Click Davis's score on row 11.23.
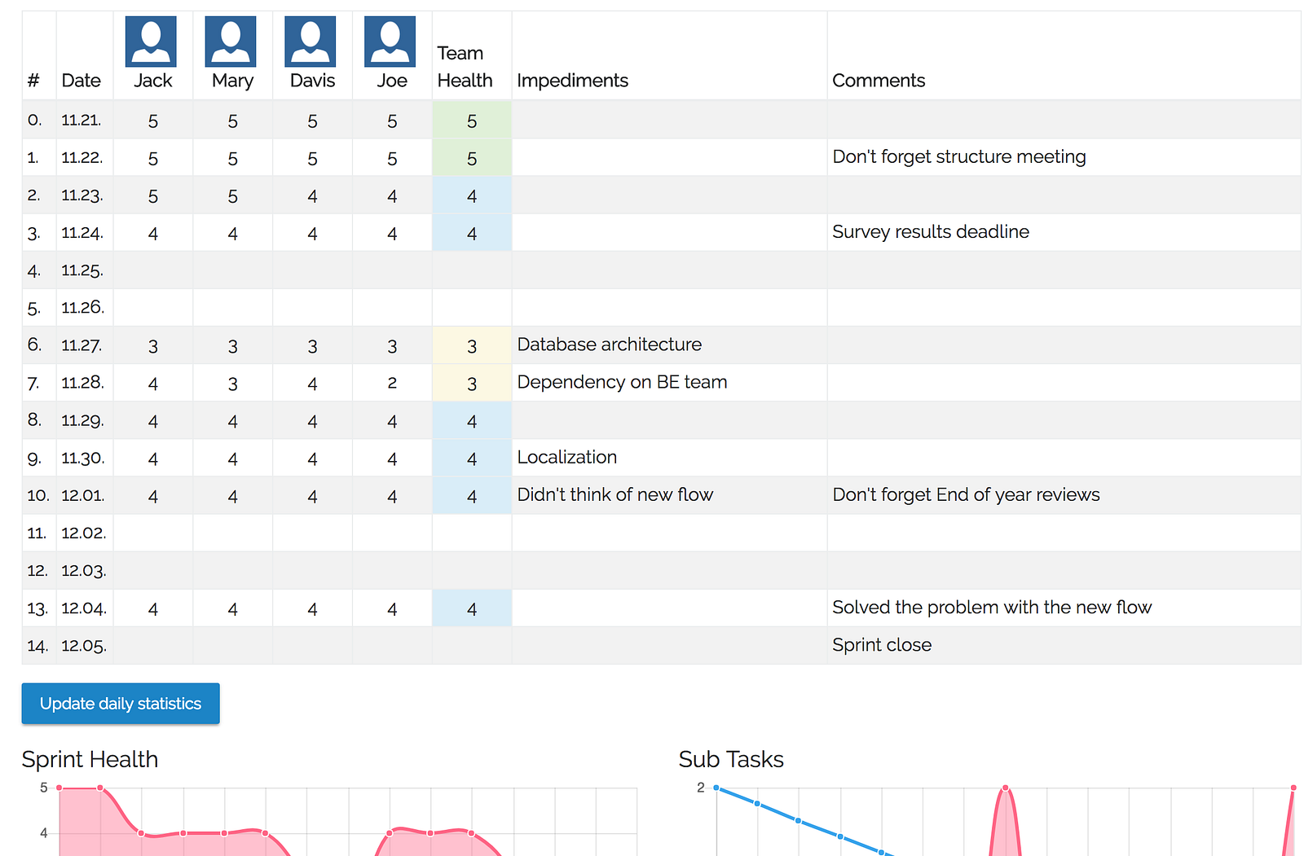The image size is (1304, 856). 312,195
